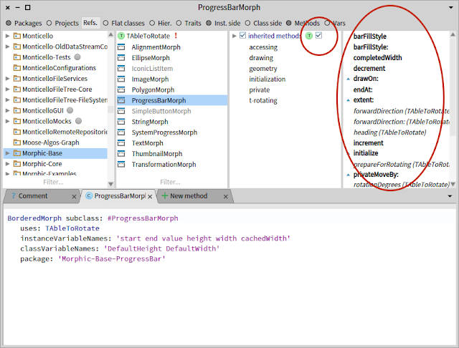Select the Projects radio button

[49, 23]
